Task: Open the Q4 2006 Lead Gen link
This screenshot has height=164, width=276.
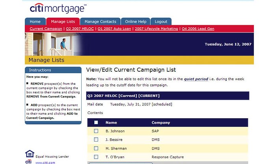Action: 198,29
